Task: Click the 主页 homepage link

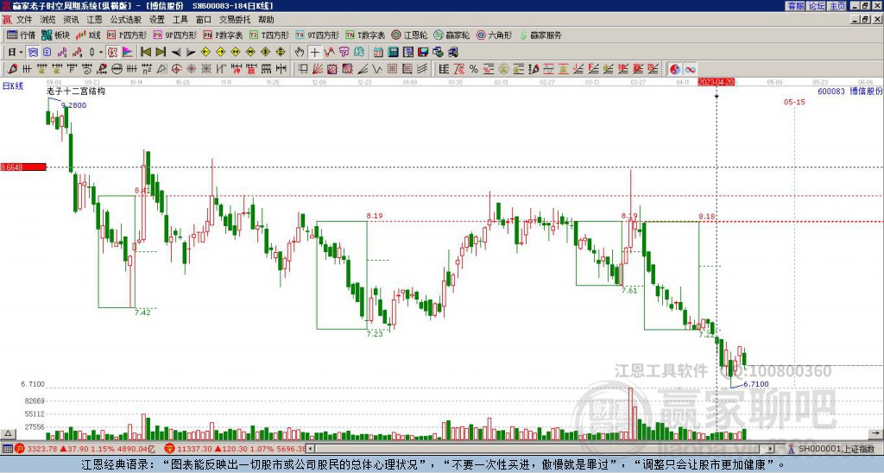Action: (837, 6)
